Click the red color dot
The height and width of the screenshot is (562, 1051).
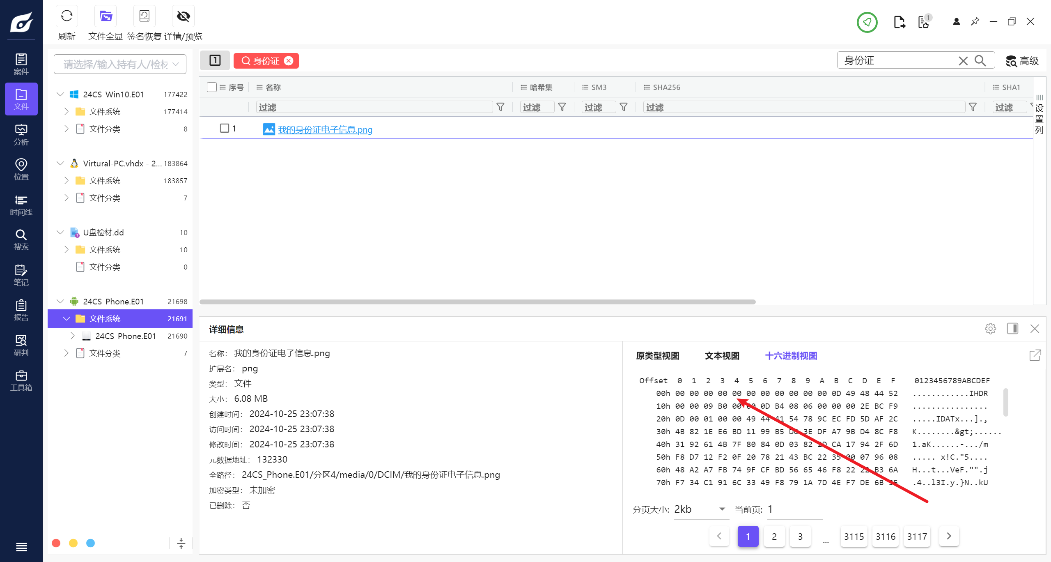click(56, 543)
